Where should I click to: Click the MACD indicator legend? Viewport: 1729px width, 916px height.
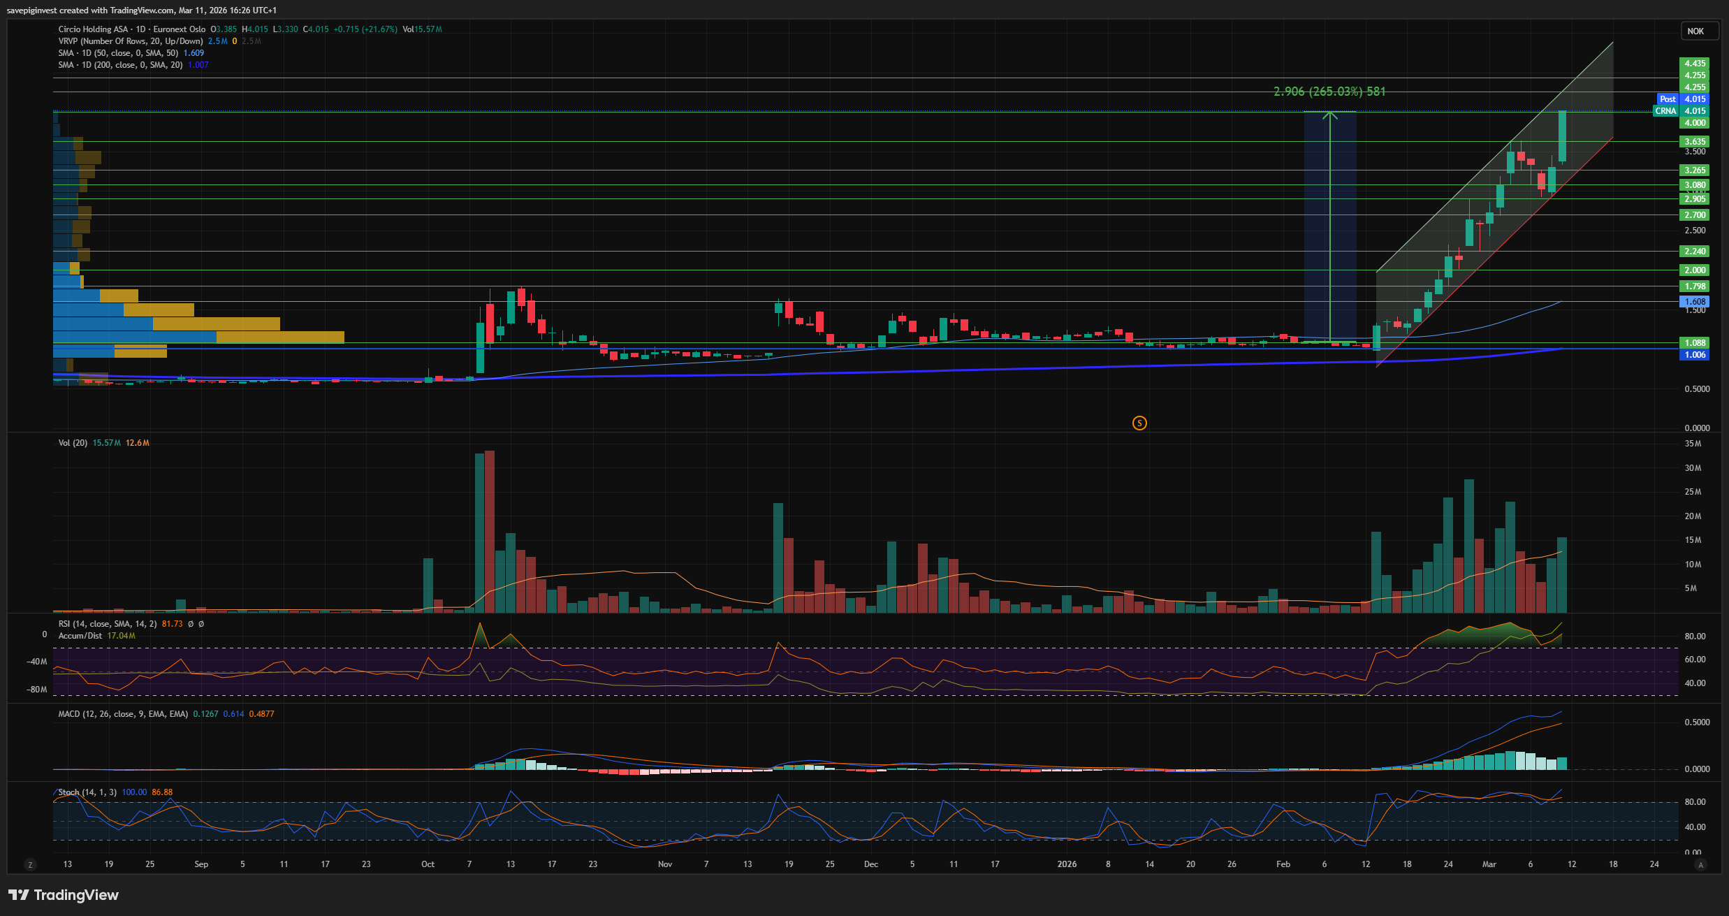pos(122,714)
